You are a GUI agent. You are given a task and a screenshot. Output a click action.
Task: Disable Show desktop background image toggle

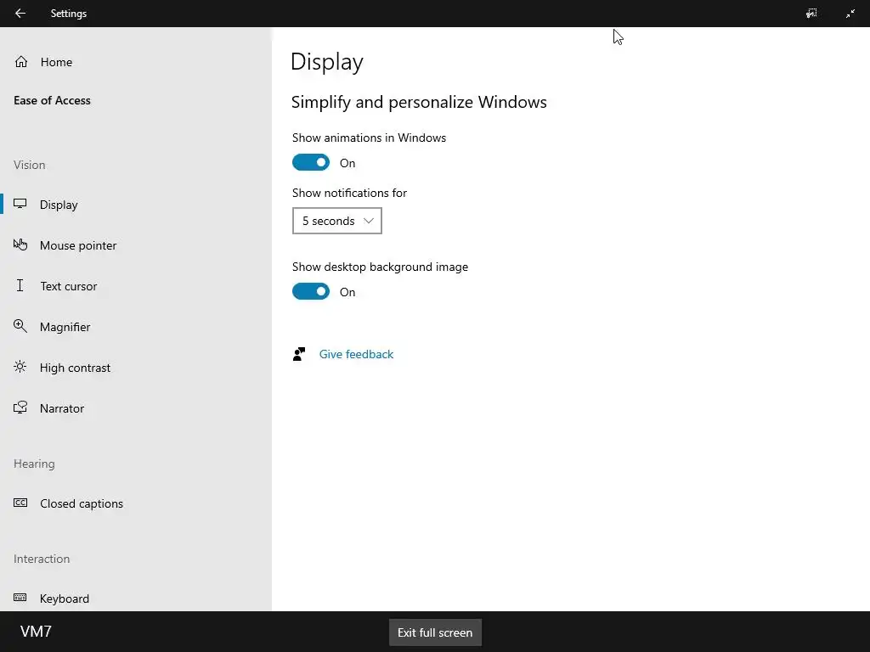click(x=311, y=292)
